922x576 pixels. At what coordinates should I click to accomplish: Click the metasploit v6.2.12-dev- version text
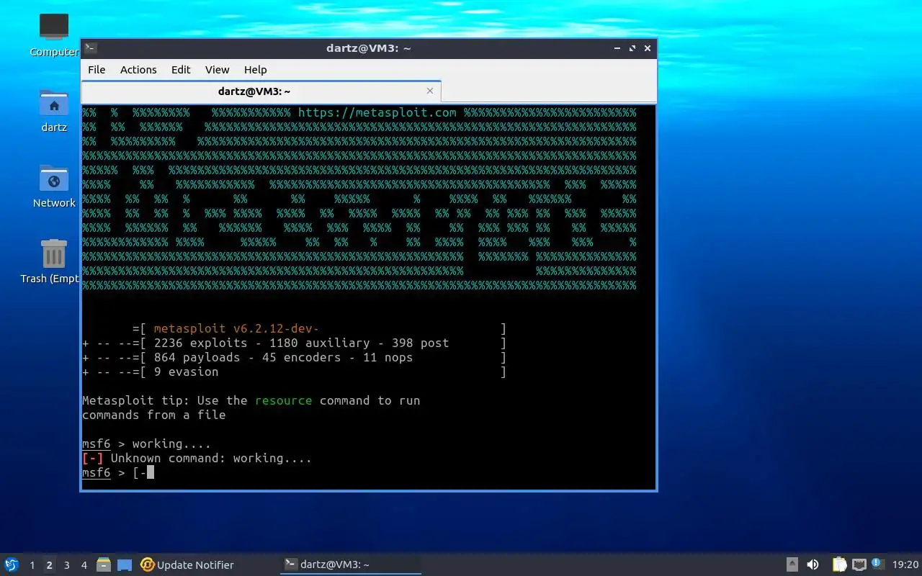pos(236,329)
